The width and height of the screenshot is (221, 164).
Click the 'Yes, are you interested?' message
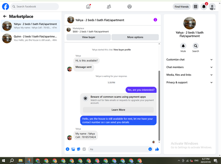pos(141,90)
